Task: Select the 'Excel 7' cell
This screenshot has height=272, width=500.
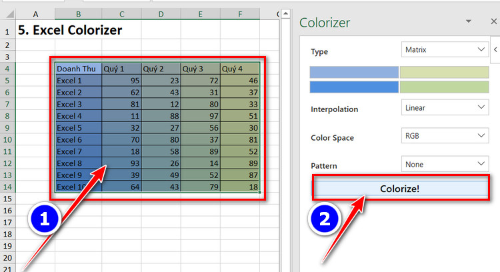Action: click(x=79, y=151)
